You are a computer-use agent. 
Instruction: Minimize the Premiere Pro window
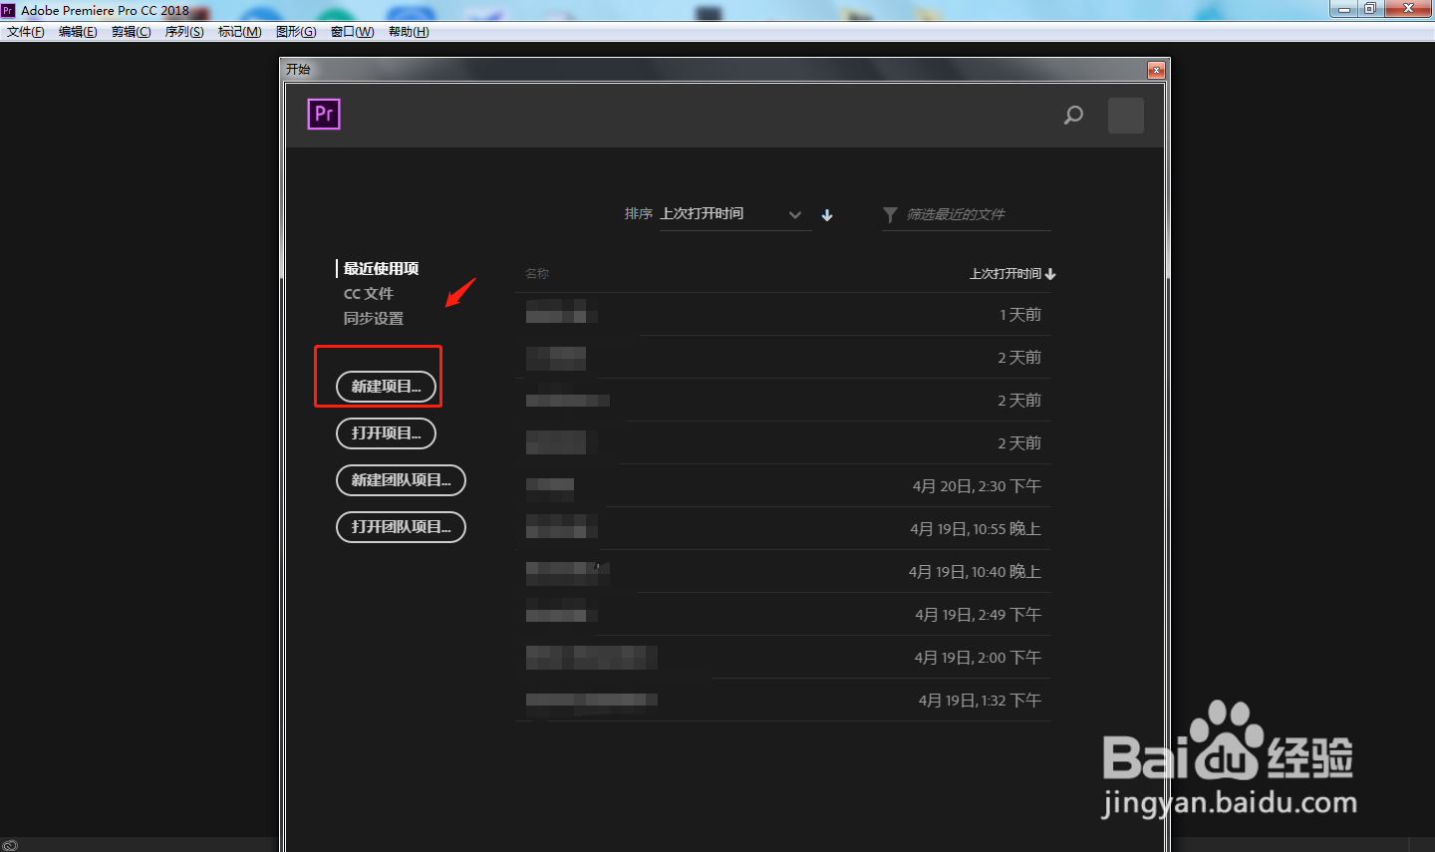tap(1344, 9)
